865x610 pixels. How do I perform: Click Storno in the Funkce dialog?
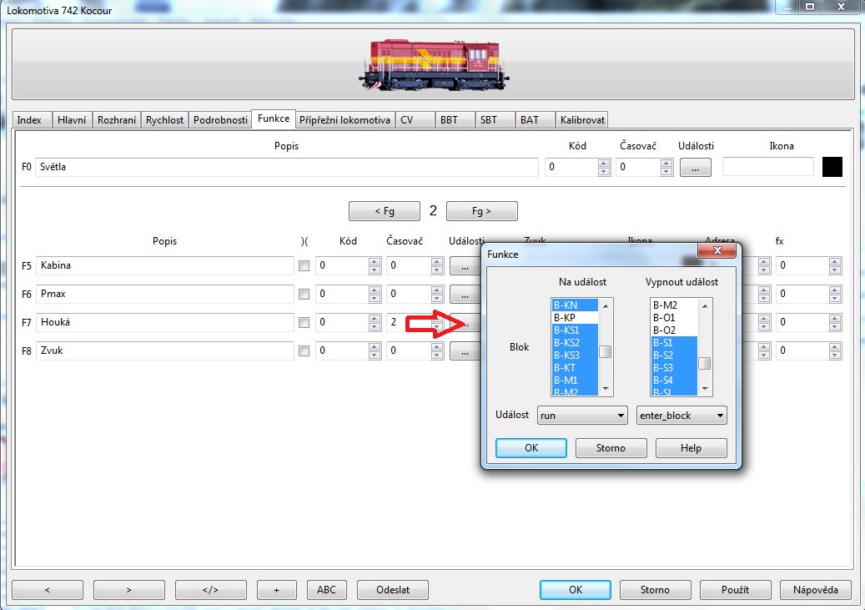click(611, 448)
